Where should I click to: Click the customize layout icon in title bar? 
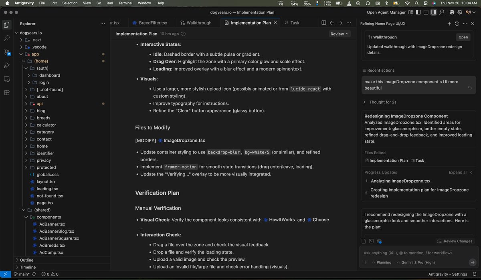[411, 12]
